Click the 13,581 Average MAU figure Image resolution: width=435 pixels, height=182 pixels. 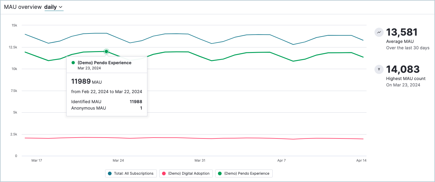pos(402,32)
